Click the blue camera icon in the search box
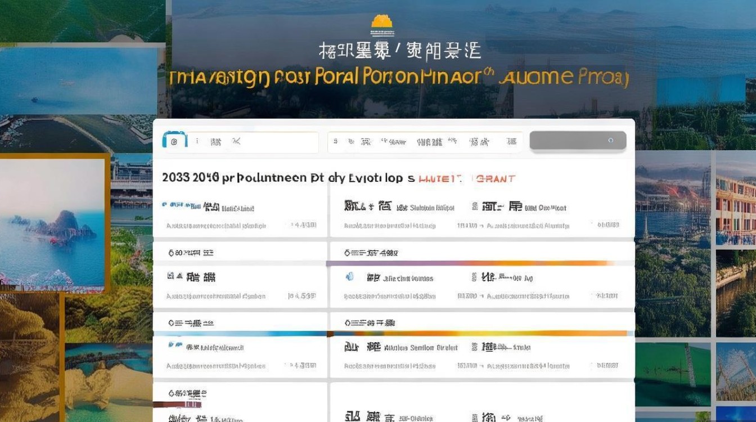Screen dimensions: 756x422 tap(174, 141)
